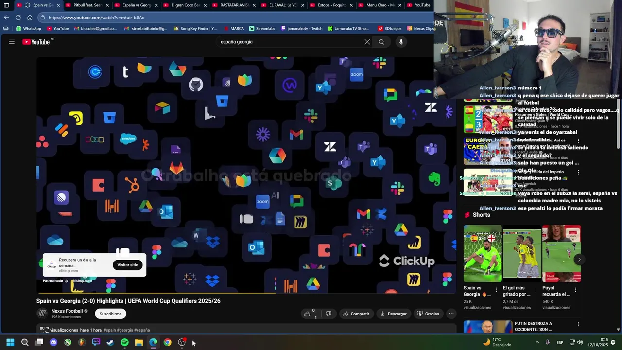Open Task View on the taskbar
The image size is (622, 350).
39,343
